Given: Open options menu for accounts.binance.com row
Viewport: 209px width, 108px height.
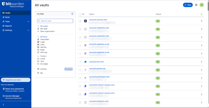Looking at the screenshot, I should coord(201,103).
